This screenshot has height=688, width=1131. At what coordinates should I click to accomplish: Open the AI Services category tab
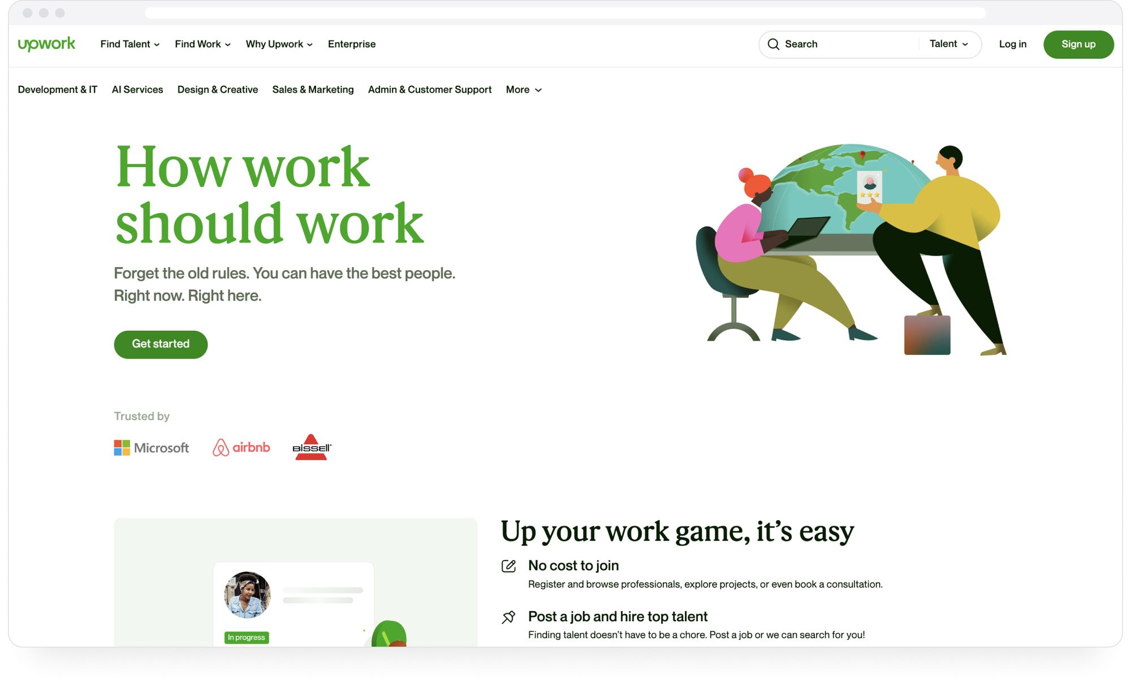[137, 90]
